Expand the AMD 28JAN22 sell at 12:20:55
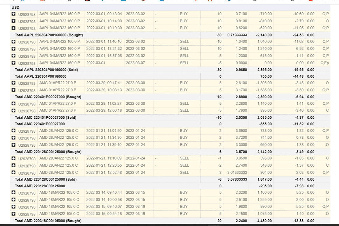The image size is (339, 226). coord(13,165)
